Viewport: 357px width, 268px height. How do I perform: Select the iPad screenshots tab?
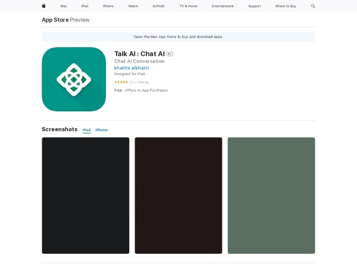tap(86, 130)
